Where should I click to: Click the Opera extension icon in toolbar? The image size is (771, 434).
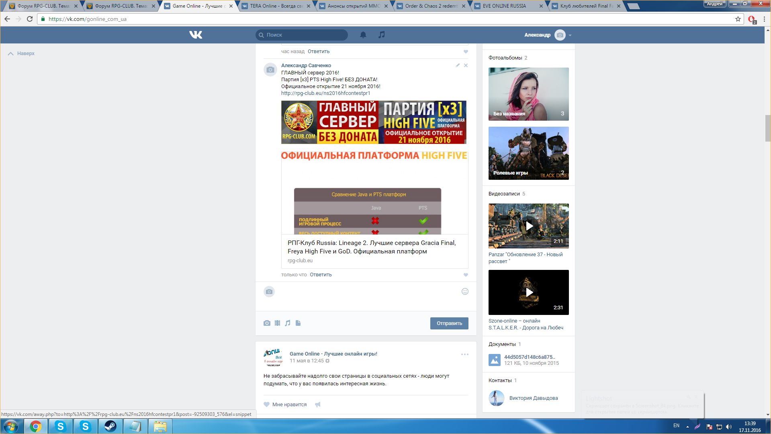[x=752, y=19]
